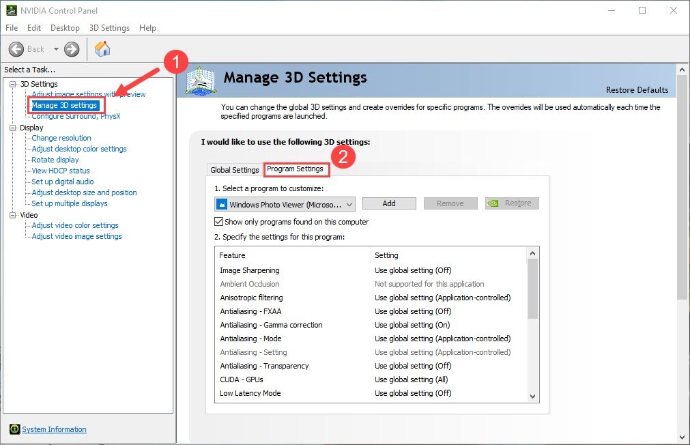
Task: Open Adjust desktop size and position
Action: 84,192
